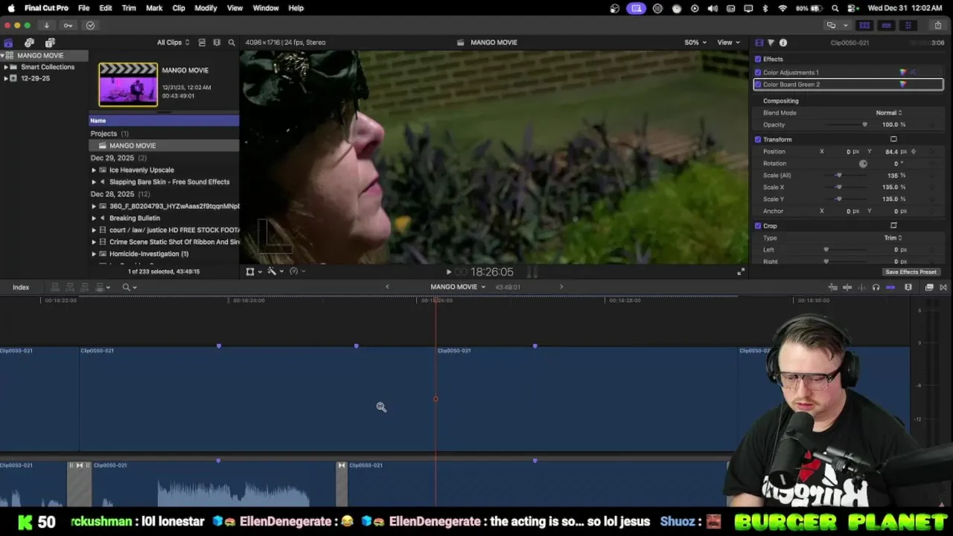Click the Name column header

point(164,121)
